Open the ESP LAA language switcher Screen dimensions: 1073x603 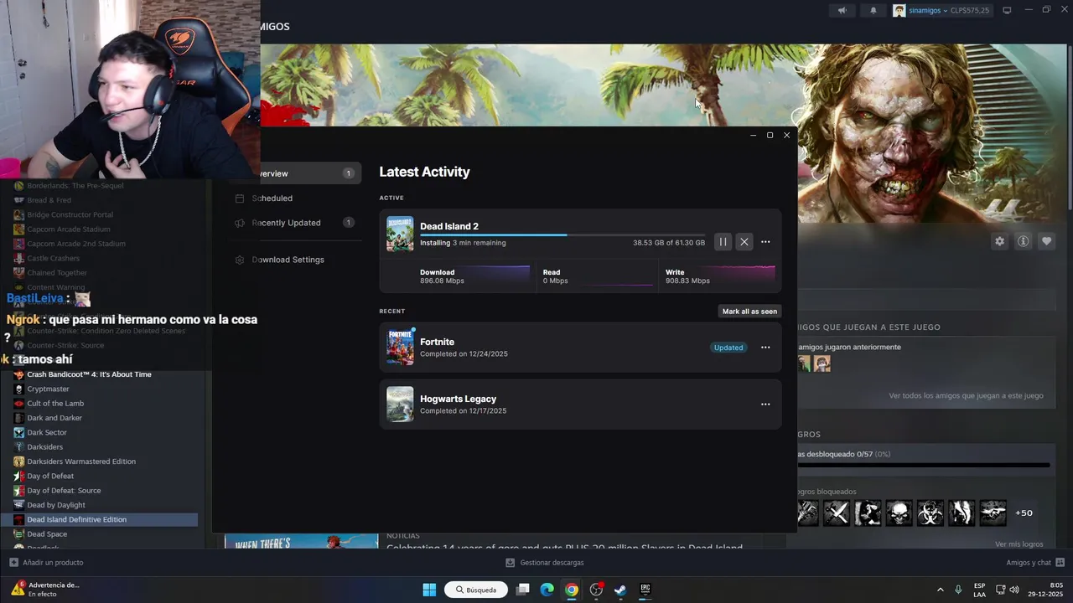point(979,590)
